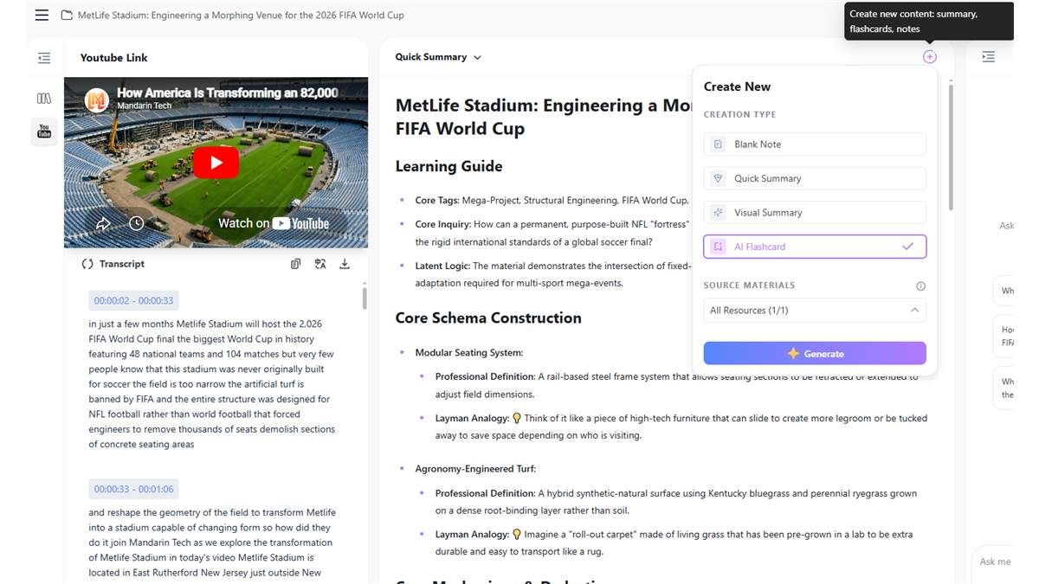Click the Generate button

[815, 353]
